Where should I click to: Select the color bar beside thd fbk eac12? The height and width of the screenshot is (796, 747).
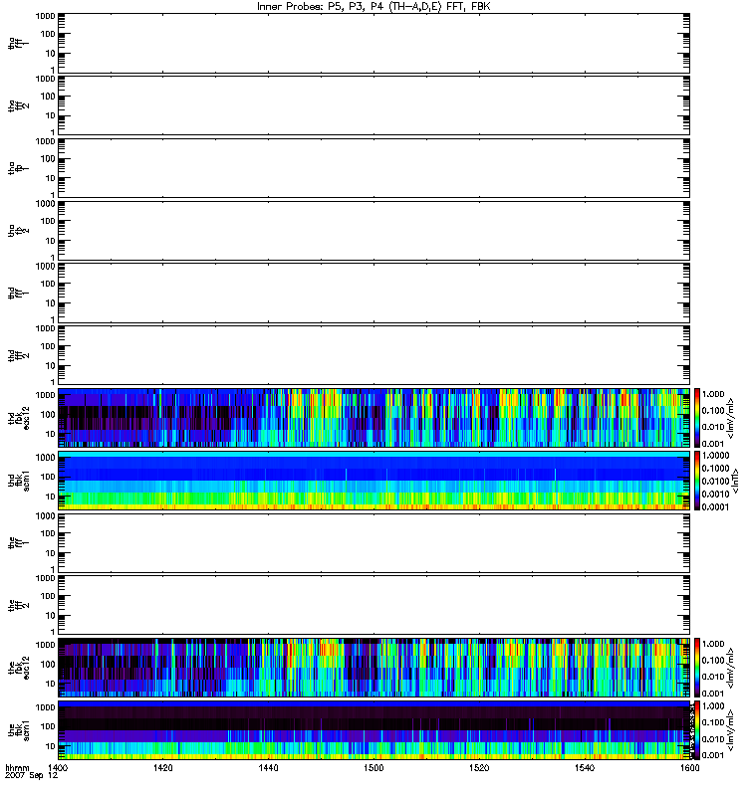(x=697, y=418)
